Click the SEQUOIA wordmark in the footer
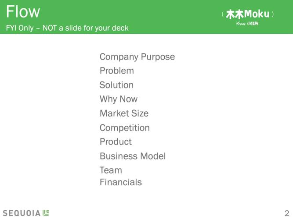 [22, 213]
